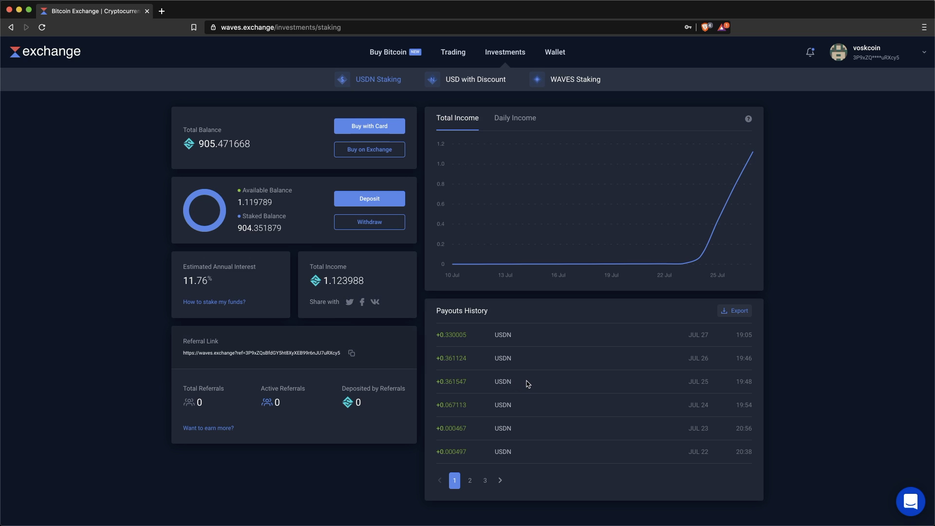Switch to WAVES Staking section

point(575,79)
